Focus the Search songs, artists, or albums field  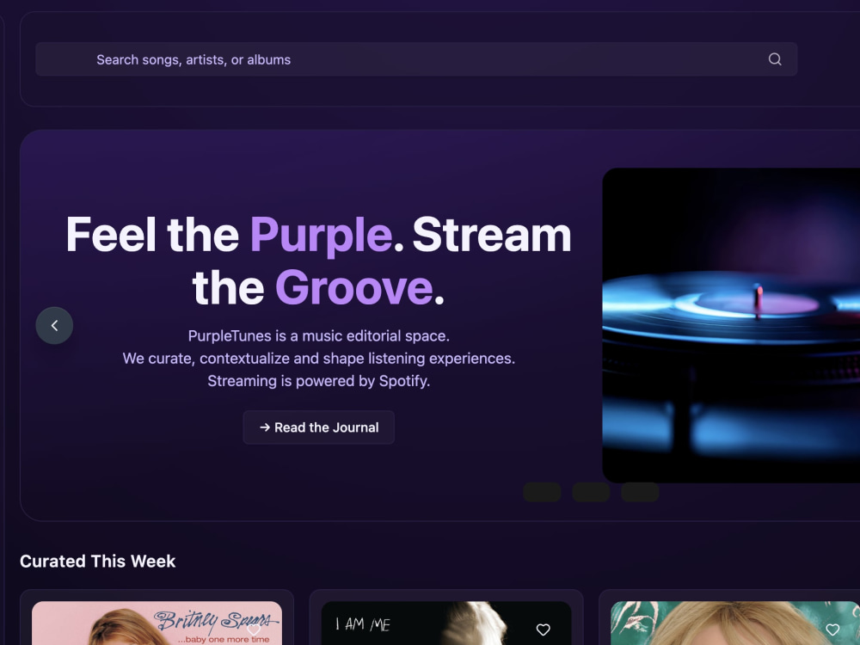[x=416, y=59]
